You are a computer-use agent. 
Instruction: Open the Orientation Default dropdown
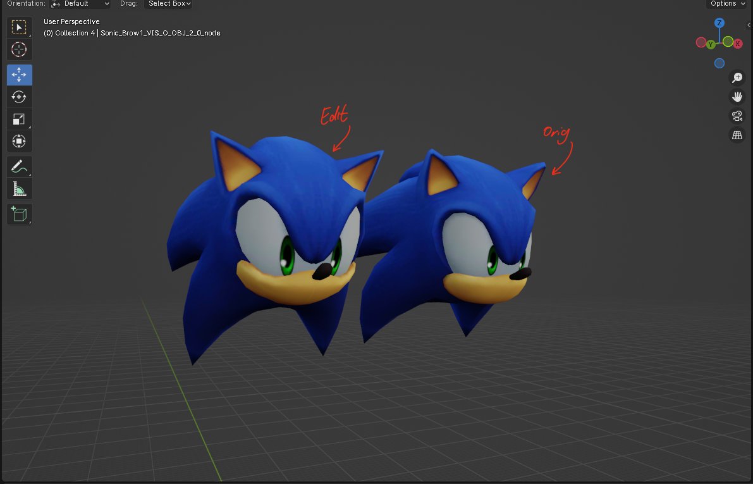click(80, 4)
